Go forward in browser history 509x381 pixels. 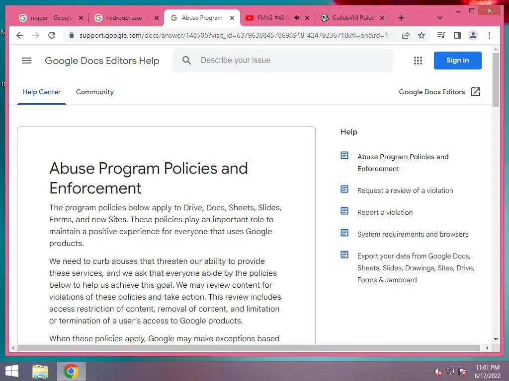pos(36,35)
